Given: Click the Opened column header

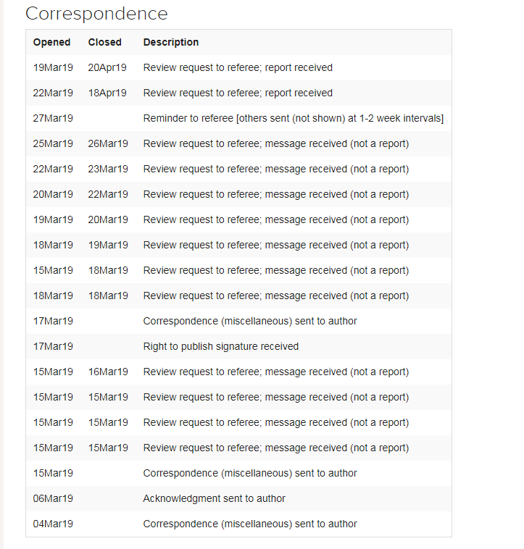Looking at the screenshot, I should (x=51, y=42).
